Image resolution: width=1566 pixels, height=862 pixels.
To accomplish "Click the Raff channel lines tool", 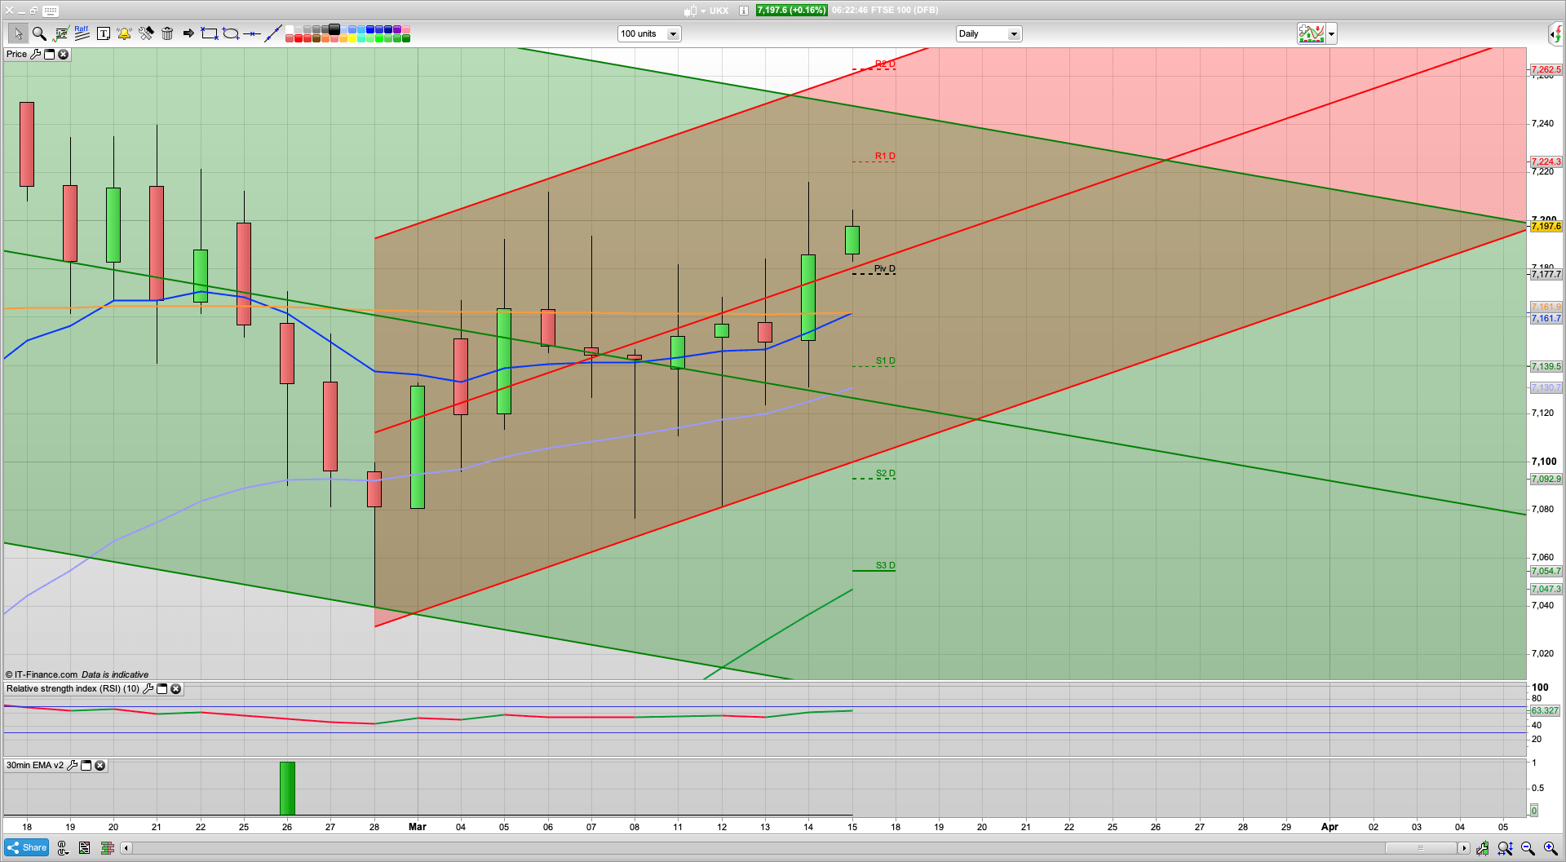I will (x=82, y=33).
